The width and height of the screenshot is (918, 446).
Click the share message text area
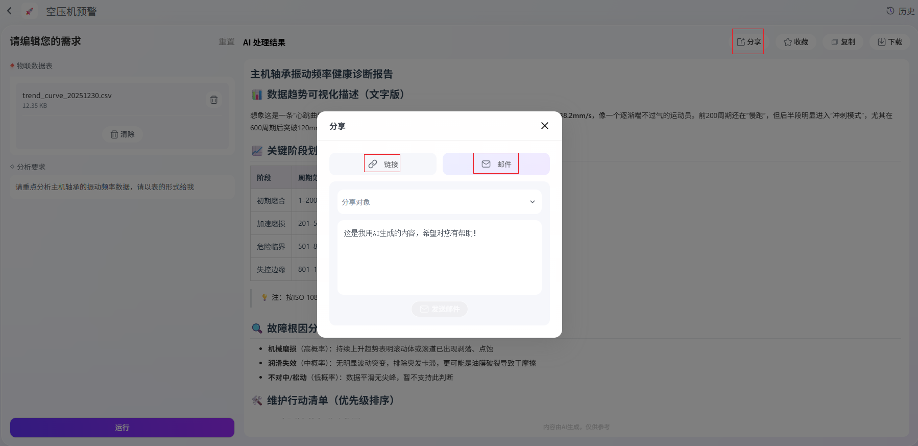click(x=440, y=257)
